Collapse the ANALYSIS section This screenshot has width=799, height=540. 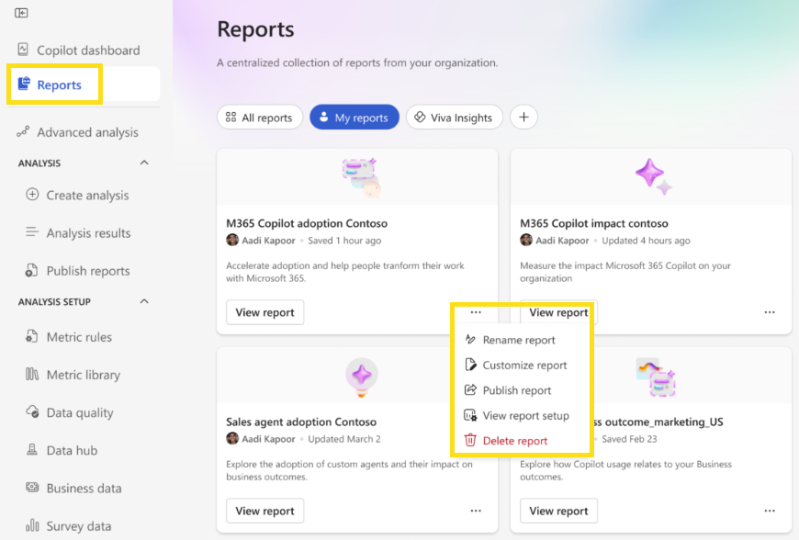pyautogui.click(x=143, y=163)
